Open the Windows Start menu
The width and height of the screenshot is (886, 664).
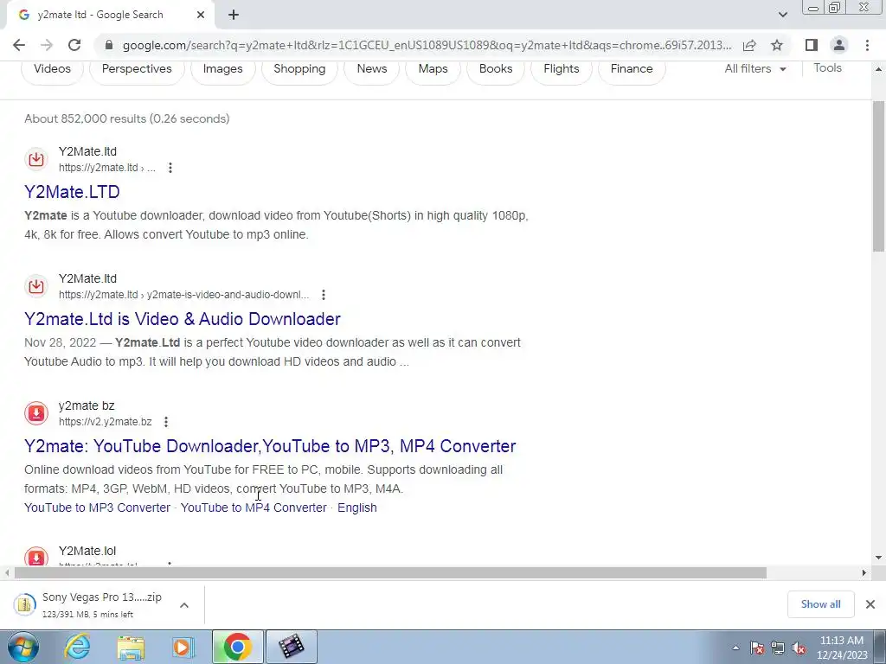pos(22,647)
